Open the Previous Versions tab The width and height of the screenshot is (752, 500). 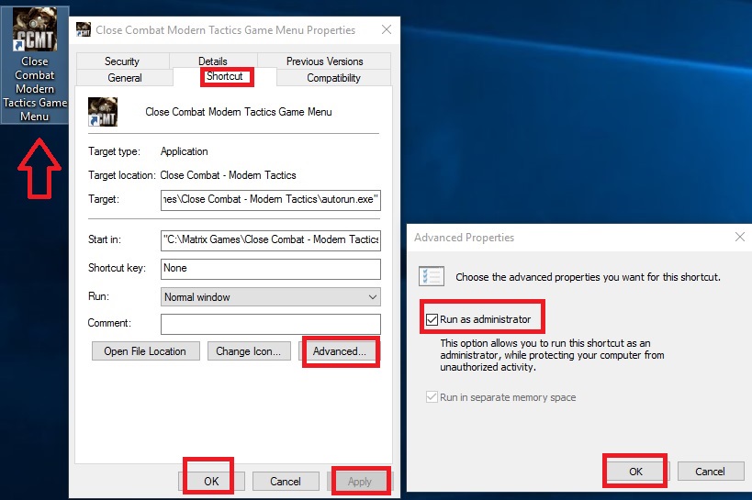pyautogui.click(x=325, y=61)
